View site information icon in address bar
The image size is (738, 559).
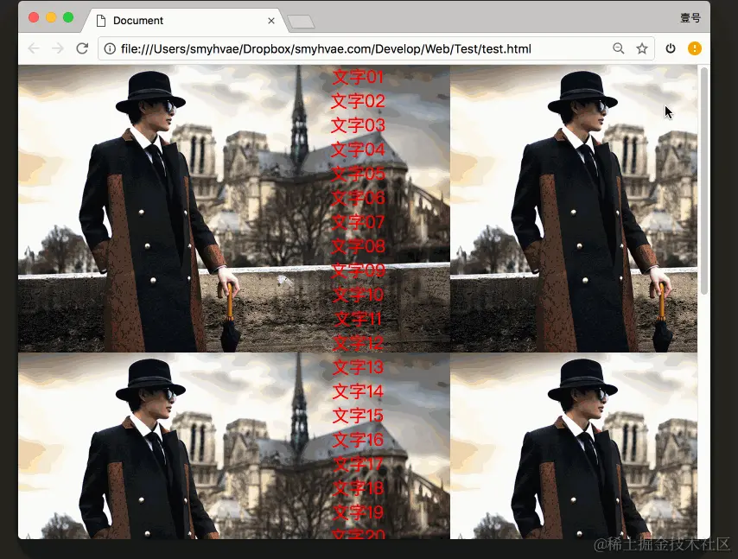click(x=110, y=48)
